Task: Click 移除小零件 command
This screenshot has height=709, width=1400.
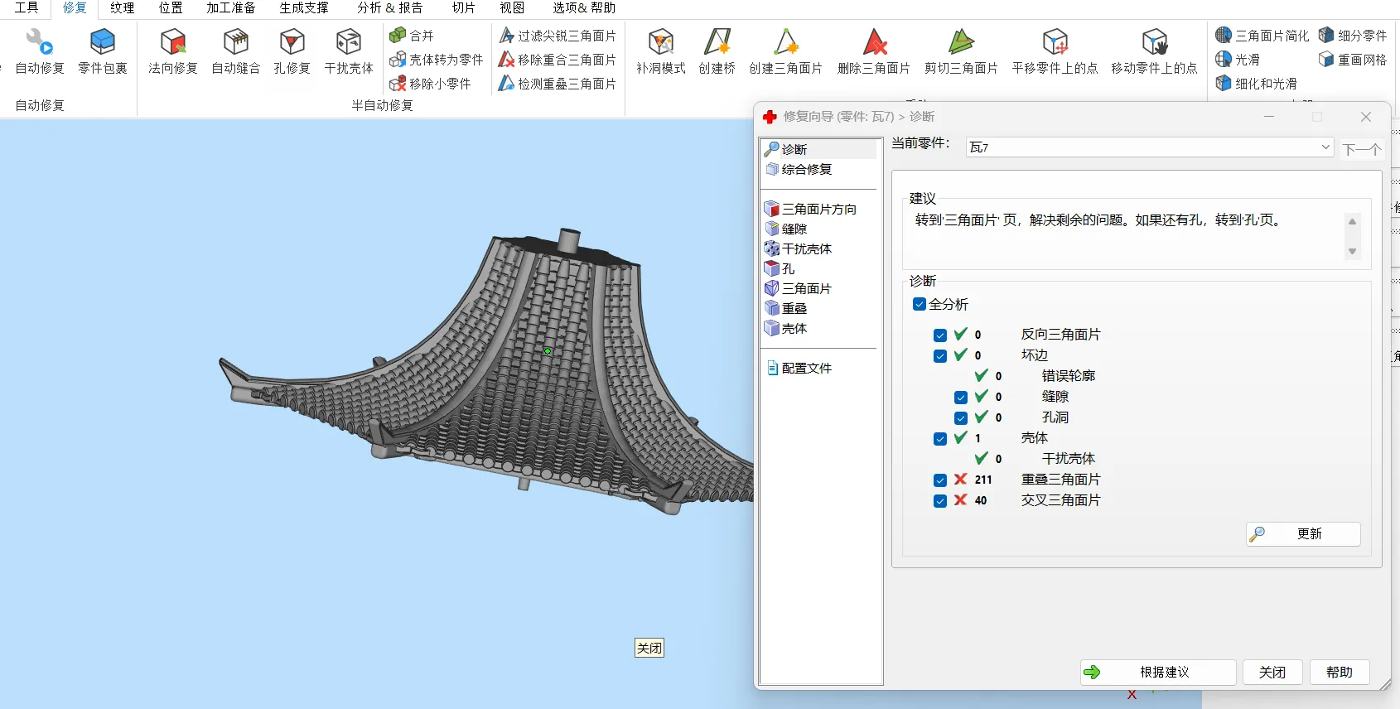Action: point(431,84)
